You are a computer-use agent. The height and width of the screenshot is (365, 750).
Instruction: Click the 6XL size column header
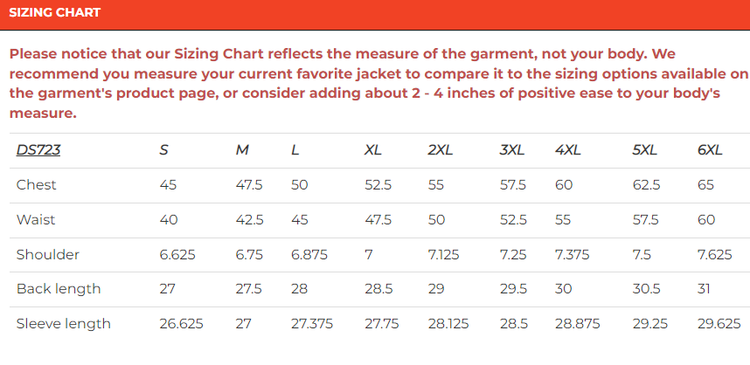click(x=710, y=150)
